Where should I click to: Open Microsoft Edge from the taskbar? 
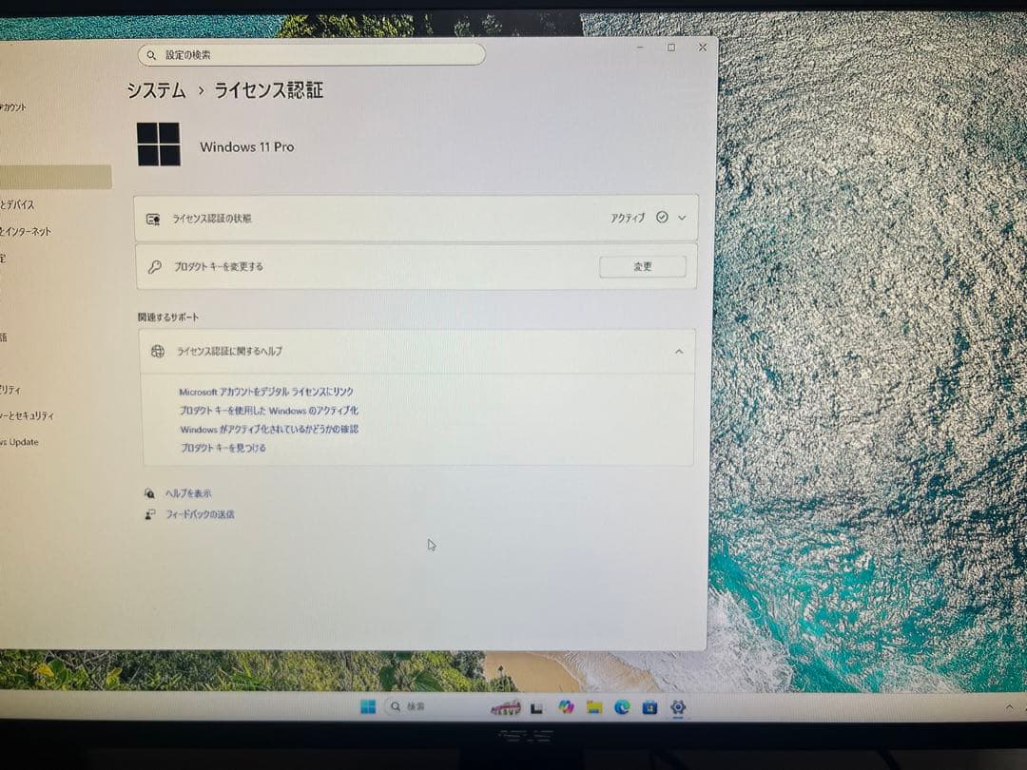click(622, 707)
